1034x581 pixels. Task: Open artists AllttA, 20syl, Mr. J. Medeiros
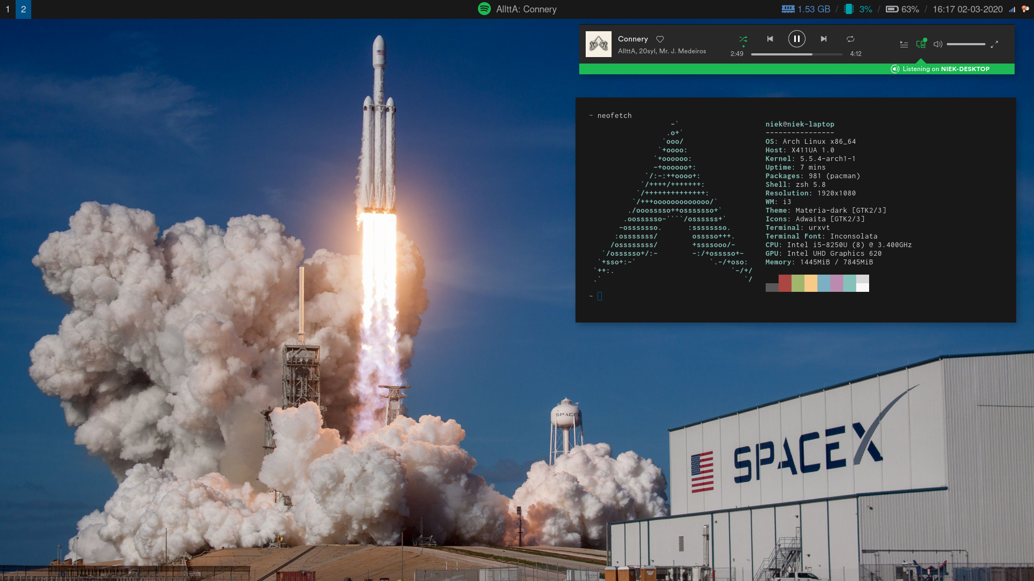tap(662, 51)
